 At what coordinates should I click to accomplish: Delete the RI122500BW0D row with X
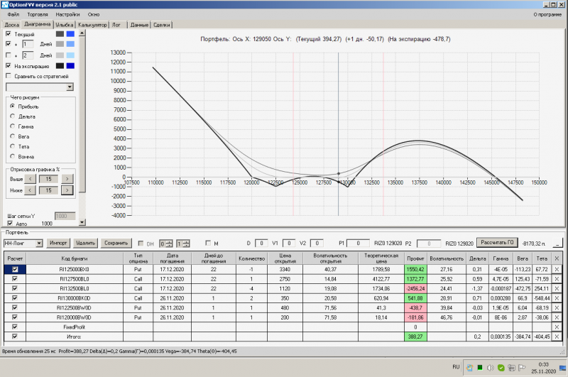tap(557, 308)
